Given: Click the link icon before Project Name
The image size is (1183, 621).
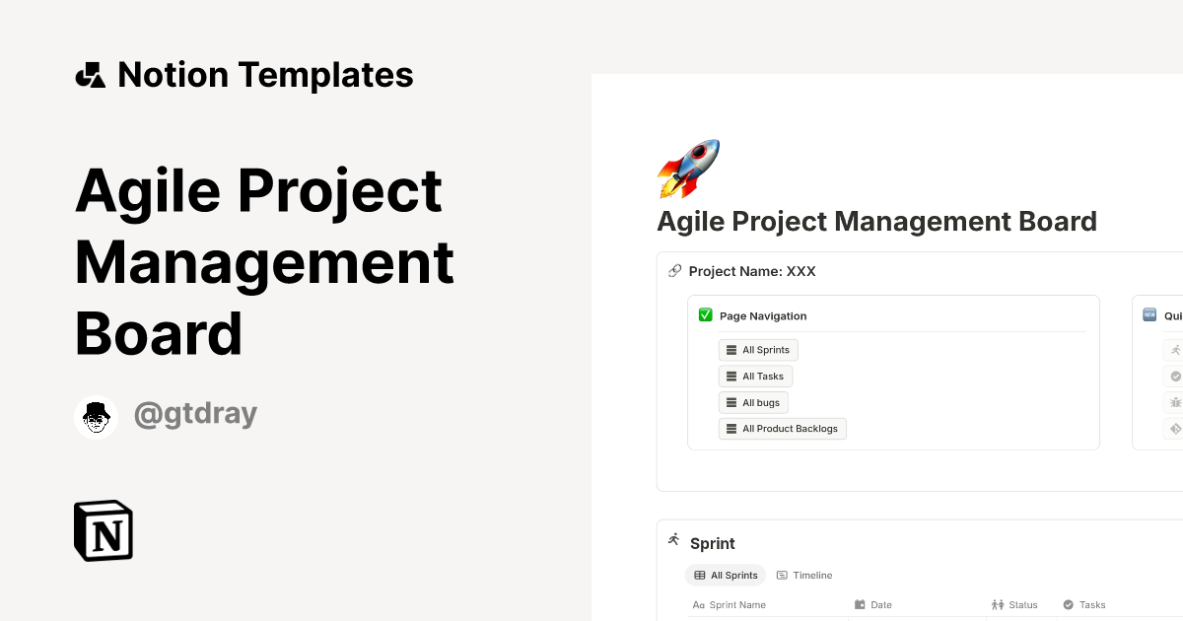Looking at the screenshot, I should click(673, 270).
